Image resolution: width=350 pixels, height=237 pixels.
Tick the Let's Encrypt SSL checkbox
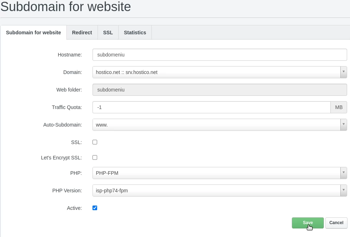(x=95, y=158)
